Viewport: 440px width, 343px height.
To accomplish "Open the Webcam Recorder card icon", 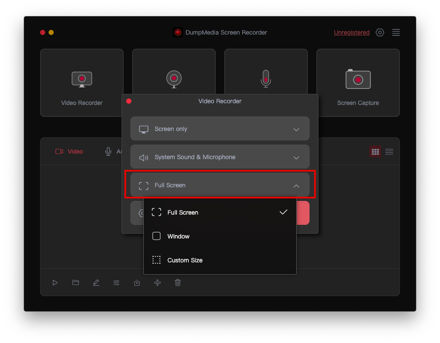I will coord(174,79).
